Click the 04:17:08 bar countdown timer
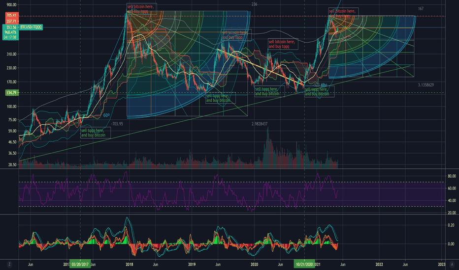Screen dimensions: 459x270 pyautogui.click(x=11, y=37)
